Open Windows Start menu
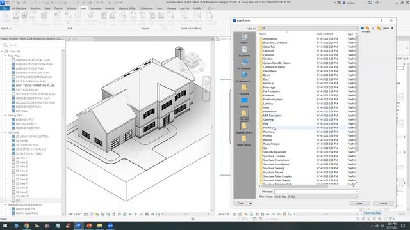 pos(5,226)
